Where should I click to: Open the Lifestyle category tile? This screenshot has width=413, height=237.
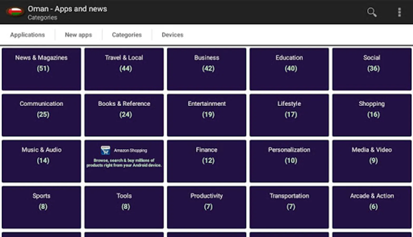pyautogui.click(x=289, y=115)
